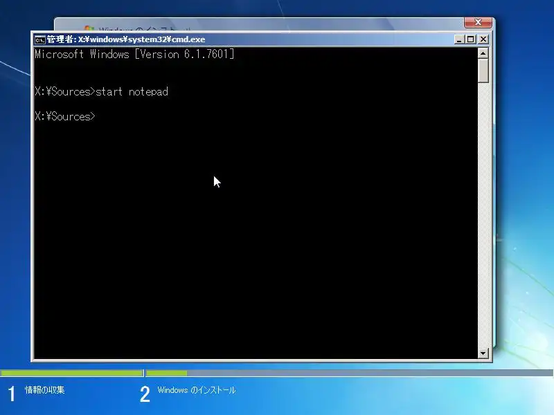Close the Windows installer window behind
The height and width of the screenshot is (415, 554).
coord(478,22)
